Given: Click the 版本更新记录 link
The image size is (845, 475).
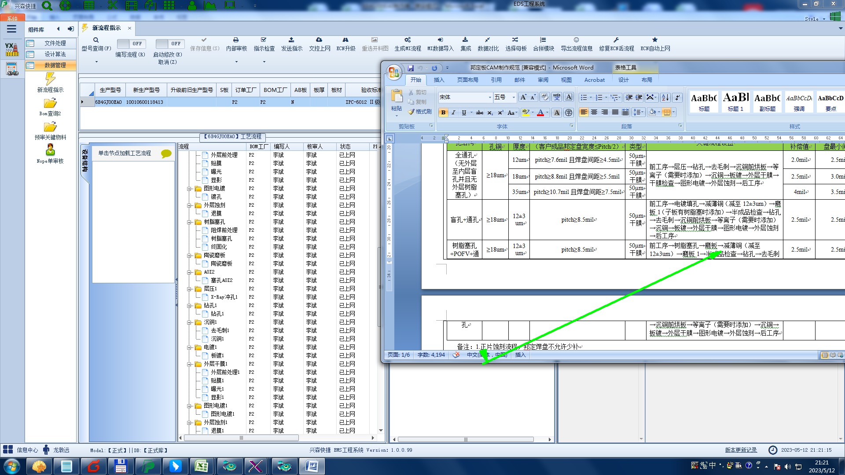Looking at the screenshot, I should 741,450.
